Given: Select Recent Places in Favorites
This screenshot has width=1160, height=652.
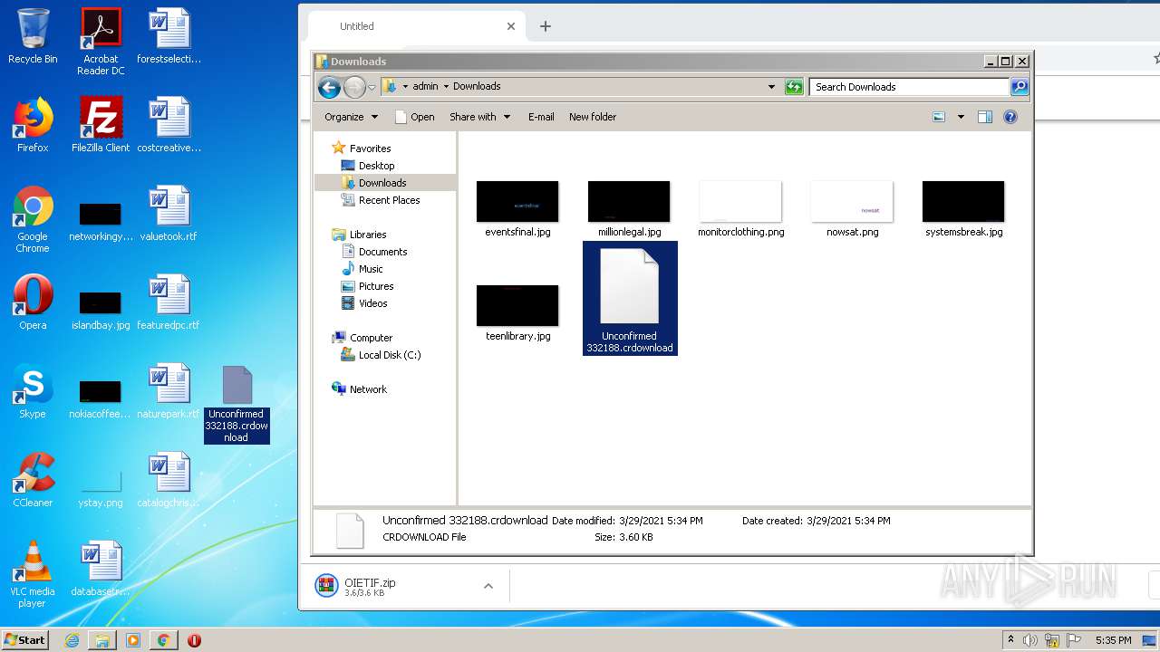Looking at the screenshot, I should pos(389,200).
